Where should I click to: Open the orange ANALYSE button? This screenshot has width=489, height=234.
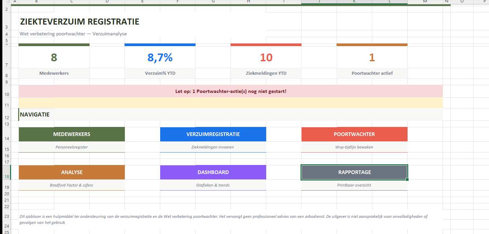pyautogui.click(x=72, y=172)
